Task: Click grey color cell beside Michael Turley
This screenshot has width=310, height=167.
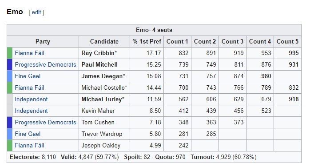Action: (x=9, y=99)
